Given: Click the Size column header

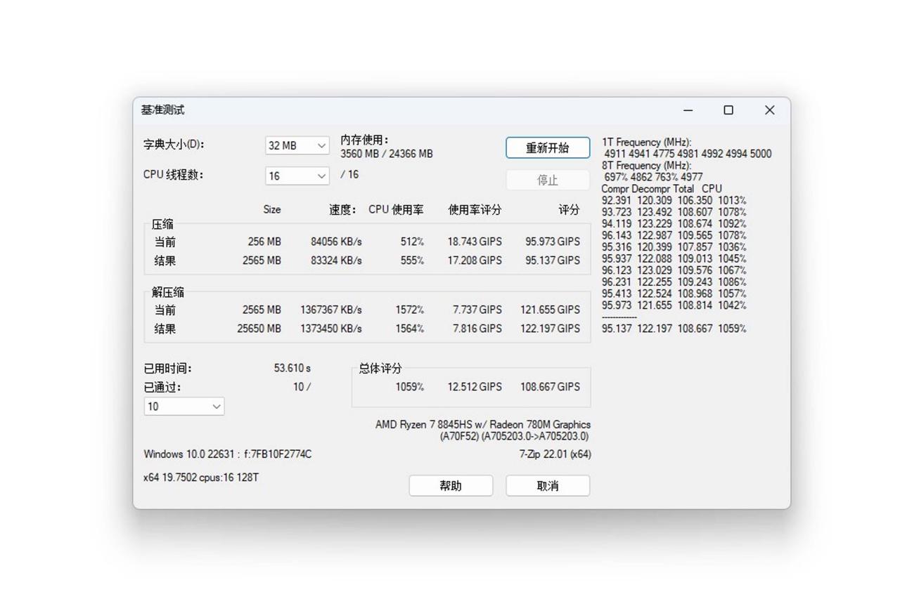Looking at the screenshot, I should (272, 209).
